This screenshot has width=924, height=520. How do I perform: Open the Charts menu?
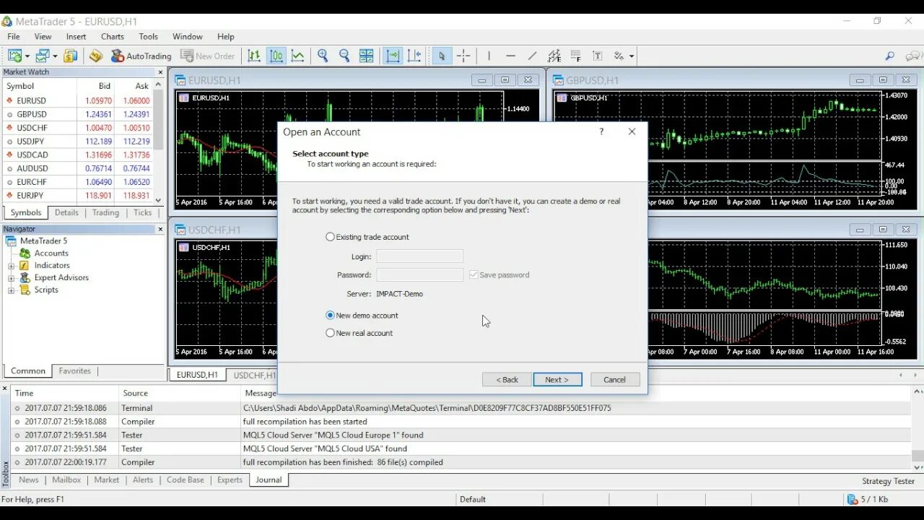[x=113, y=37]
